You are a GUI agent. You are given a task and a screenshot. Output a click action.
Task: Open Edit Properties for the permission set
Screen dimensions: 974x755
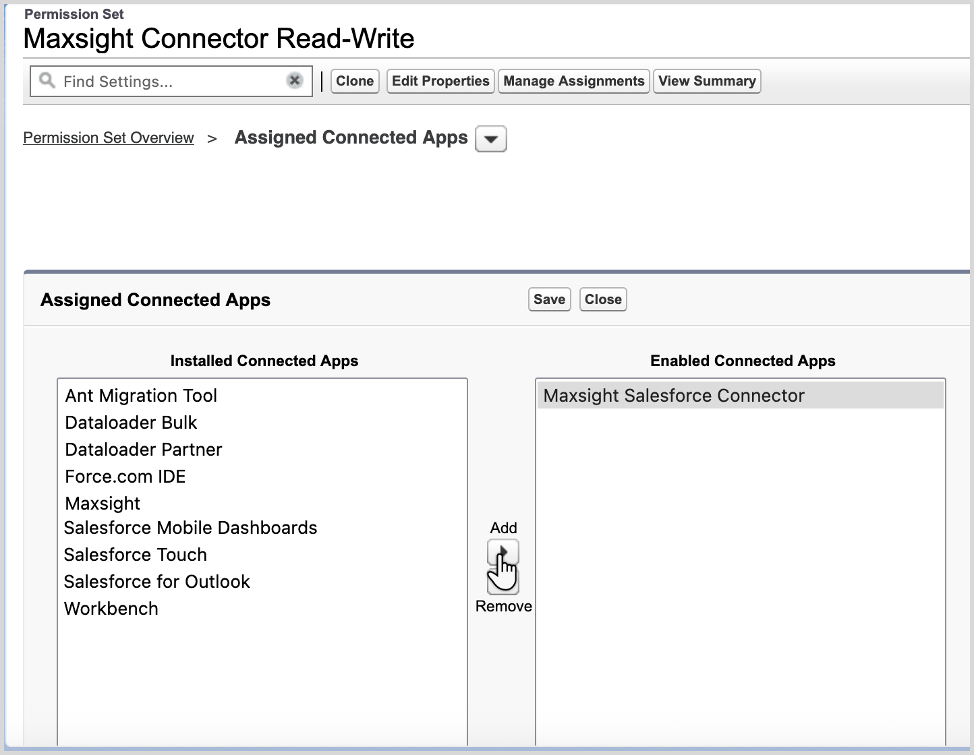pyautogui.click(x=440, y=81)
